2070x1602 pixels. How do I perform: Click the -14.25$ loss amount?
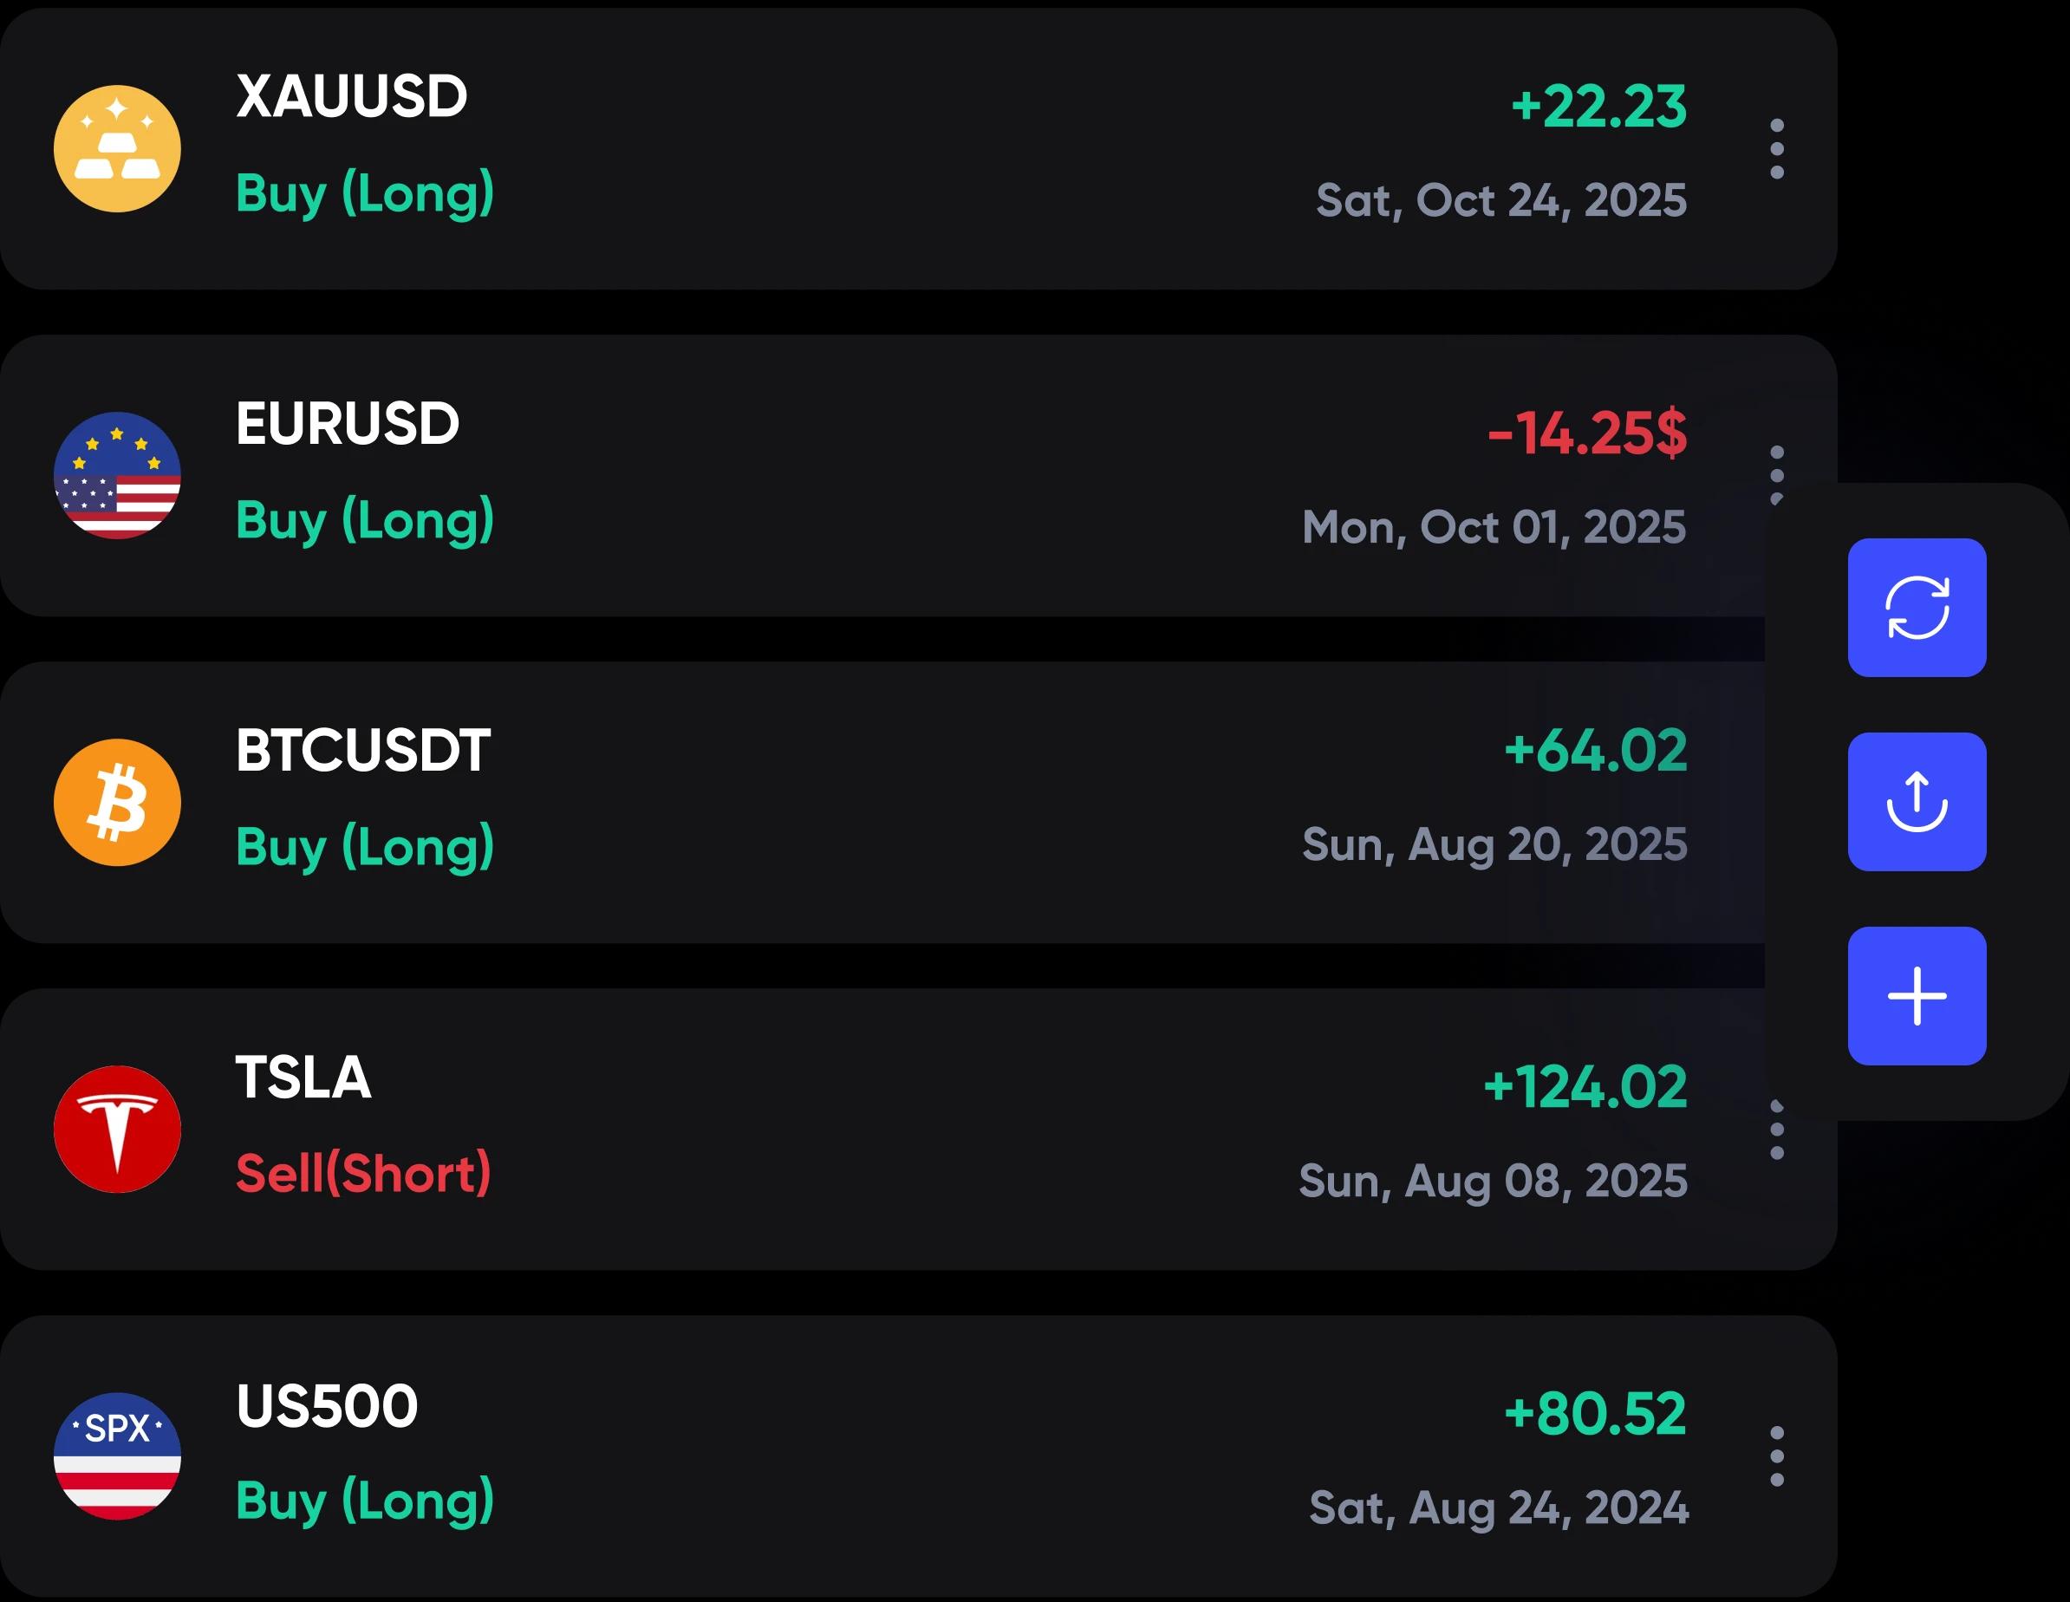1587,433
